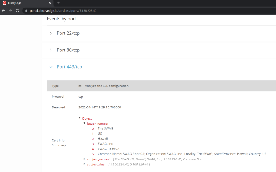The image size is (276, 172).
Task: Expand the Port 80/tcp chevron
Action: pyautogui.click(x=51, y=50)
